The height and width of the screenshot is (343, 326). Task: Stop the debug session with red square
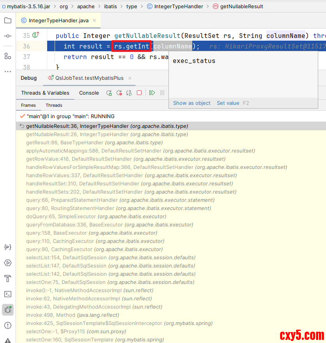pos(139,93)
